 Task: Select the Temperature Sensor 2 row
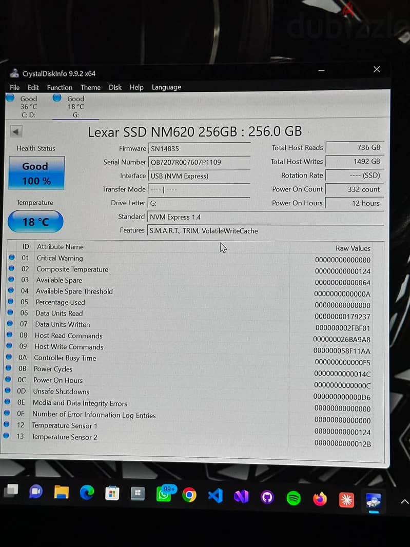coord(190,440)
